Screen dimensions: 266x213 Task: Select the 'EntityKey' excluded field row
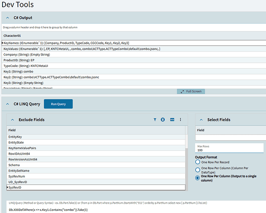pos(96,137)
